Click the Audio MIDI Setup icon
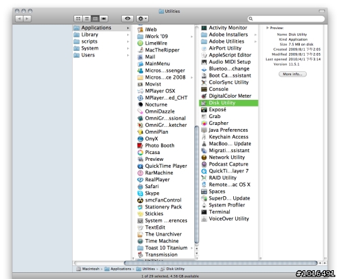 204,62
